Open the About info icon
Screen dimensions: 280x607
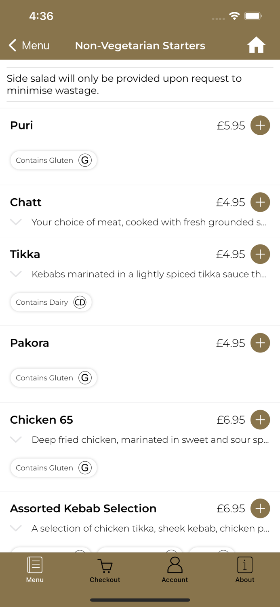point(245,569)
